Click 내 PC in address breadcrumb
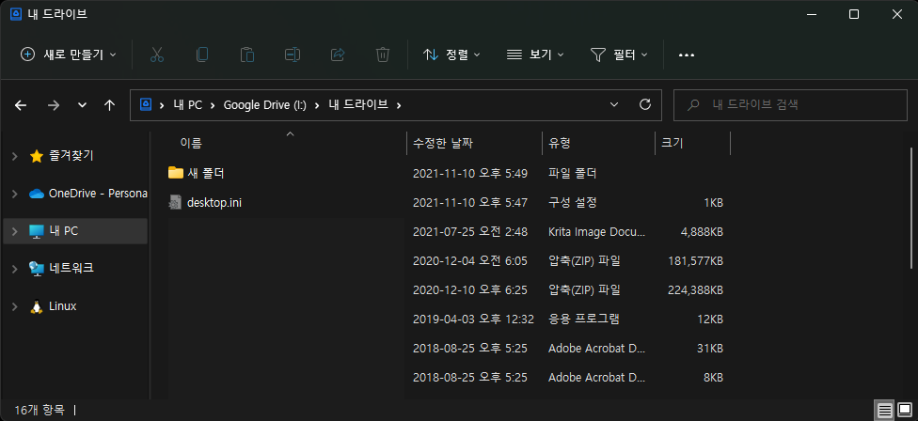Screen dimensions: 918x421 click(187, 105)
